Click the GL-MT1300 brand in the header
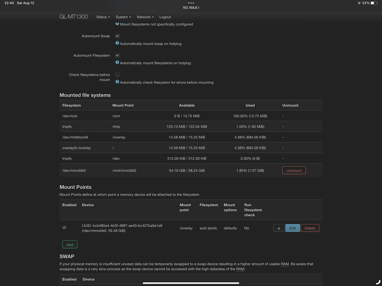 click(x=73, y=17)
